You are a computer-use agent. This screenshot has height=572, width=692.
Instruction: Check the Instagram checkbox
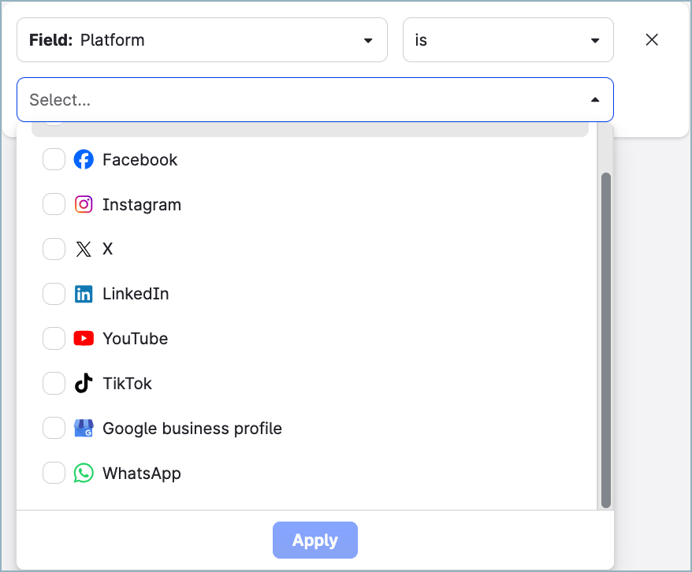(x=54, y=204)
